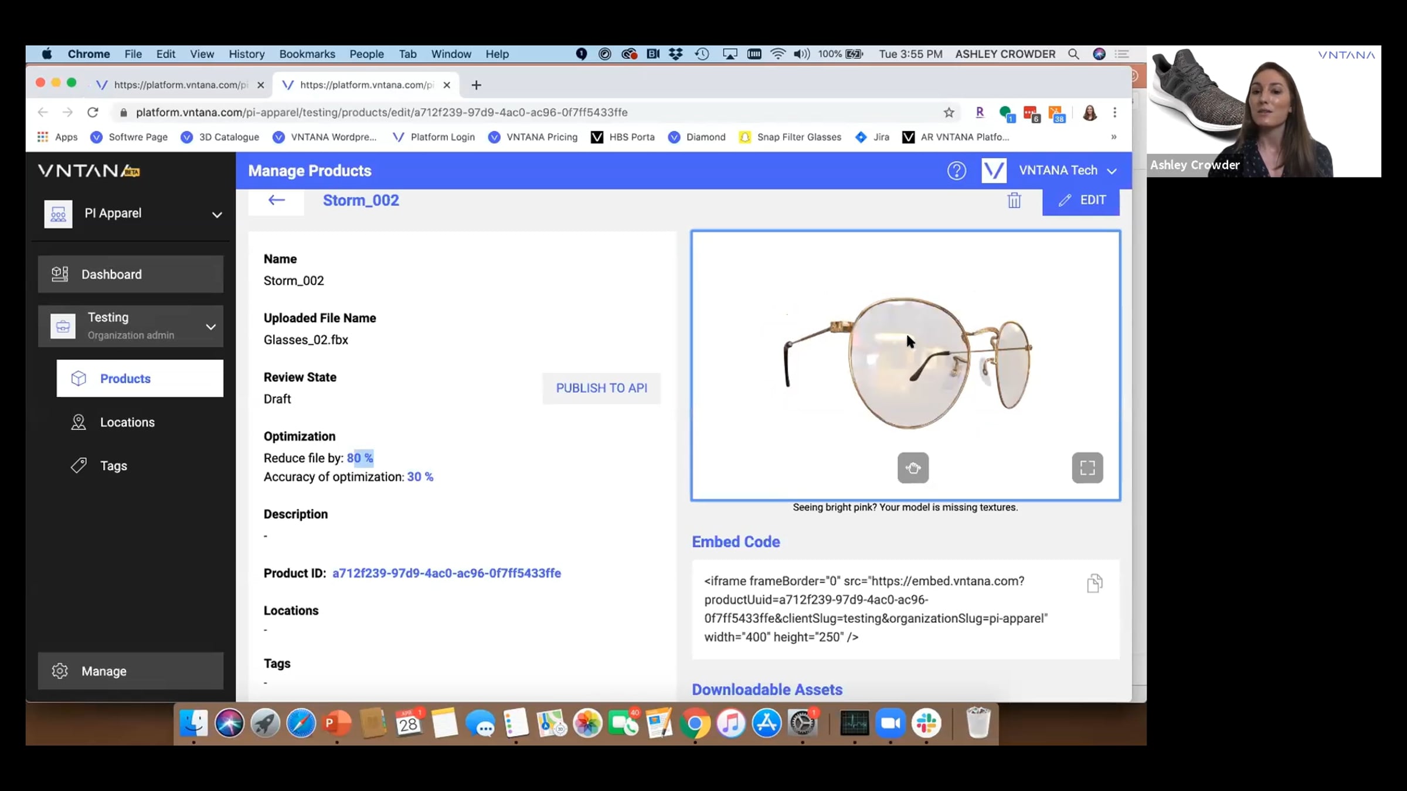
Task: Bookmark this page with the star icon
Action: click(949, 112)
